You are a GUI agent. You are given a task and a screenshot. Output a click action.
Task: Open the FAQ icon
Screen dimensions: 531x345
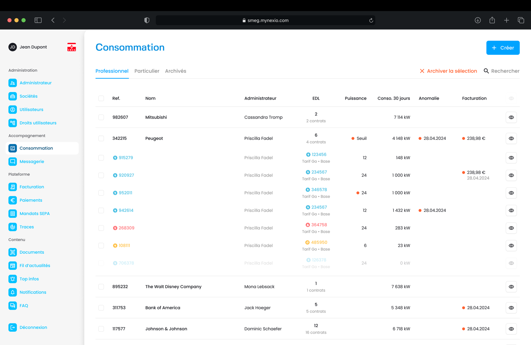coord(13,305)
